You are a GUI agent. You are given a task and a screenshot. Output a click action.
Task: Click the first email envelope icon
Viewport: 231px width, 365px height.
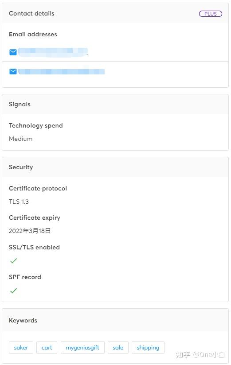[13, 52]
